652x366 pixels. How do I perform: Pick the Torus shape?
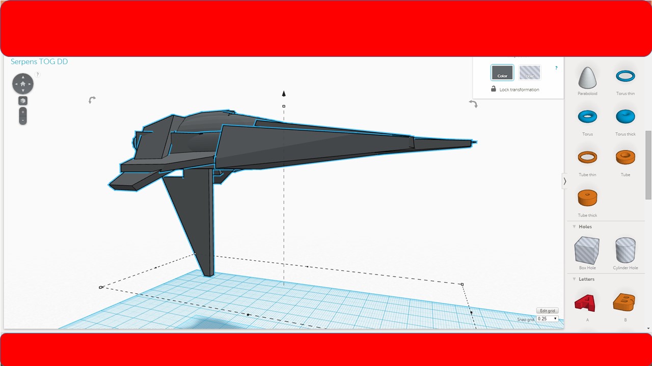click(x=587, y=117)
